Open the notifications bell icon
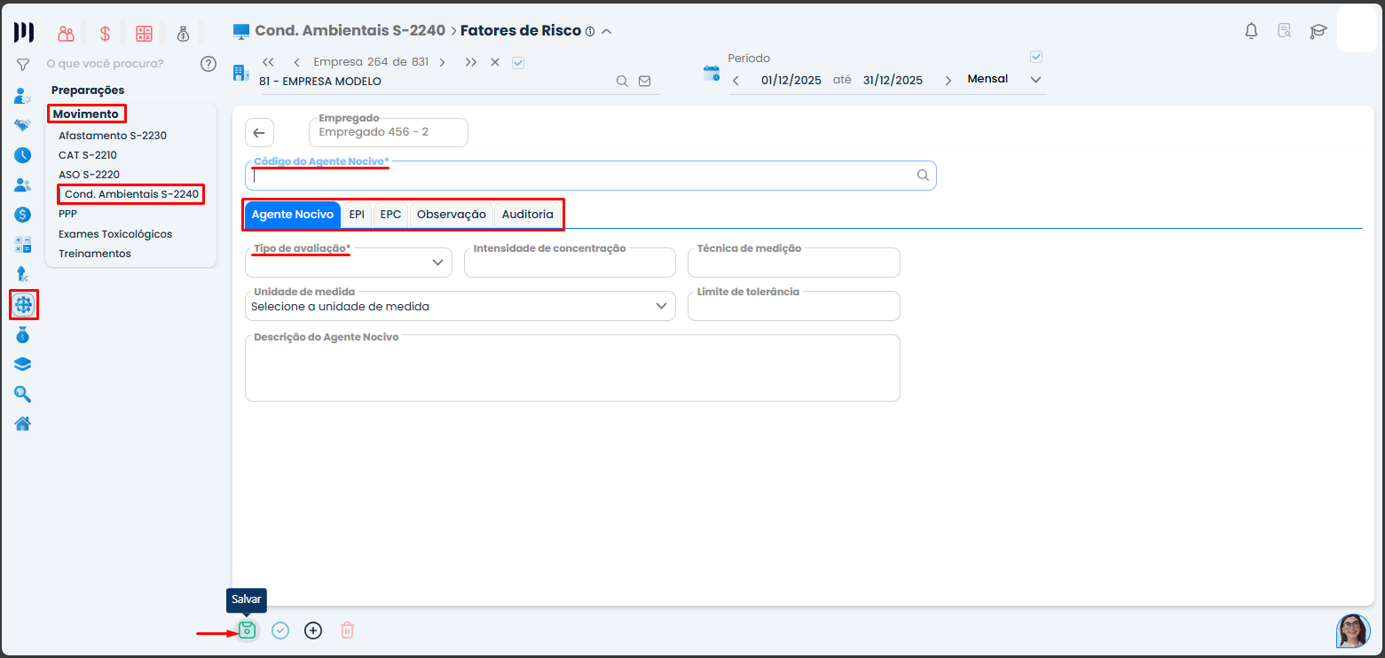The image size is (1385, 658). tap(1251, 31)
